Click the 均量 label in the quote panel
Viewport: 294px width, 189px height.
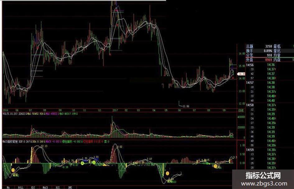(277, 55)
